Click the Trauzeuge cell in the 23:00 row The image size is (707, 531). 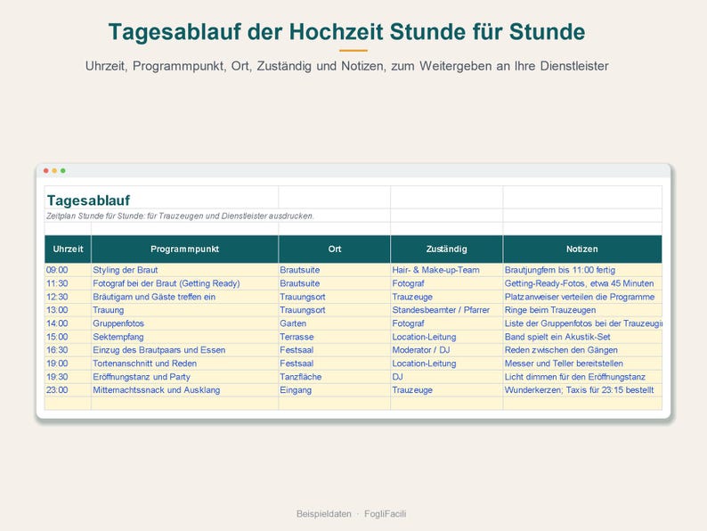pos(446,390)
